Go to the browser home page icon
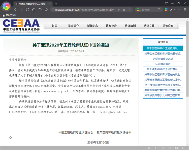Image resolution: width=189 pixels, height=150 pixels. [34, 10]
